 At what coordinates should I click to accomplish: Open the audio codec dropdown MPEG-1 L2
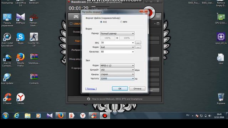(x=117, y=65)
